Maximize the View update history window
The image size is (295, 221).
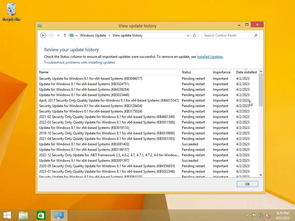tap(247, 25)
